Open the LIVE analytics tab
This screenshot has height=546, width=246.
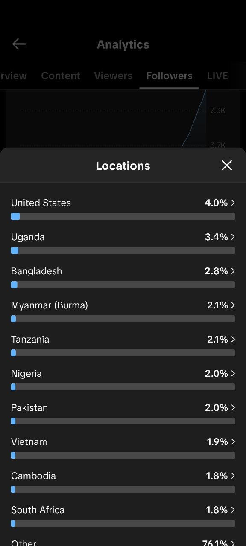click(217, 76)
